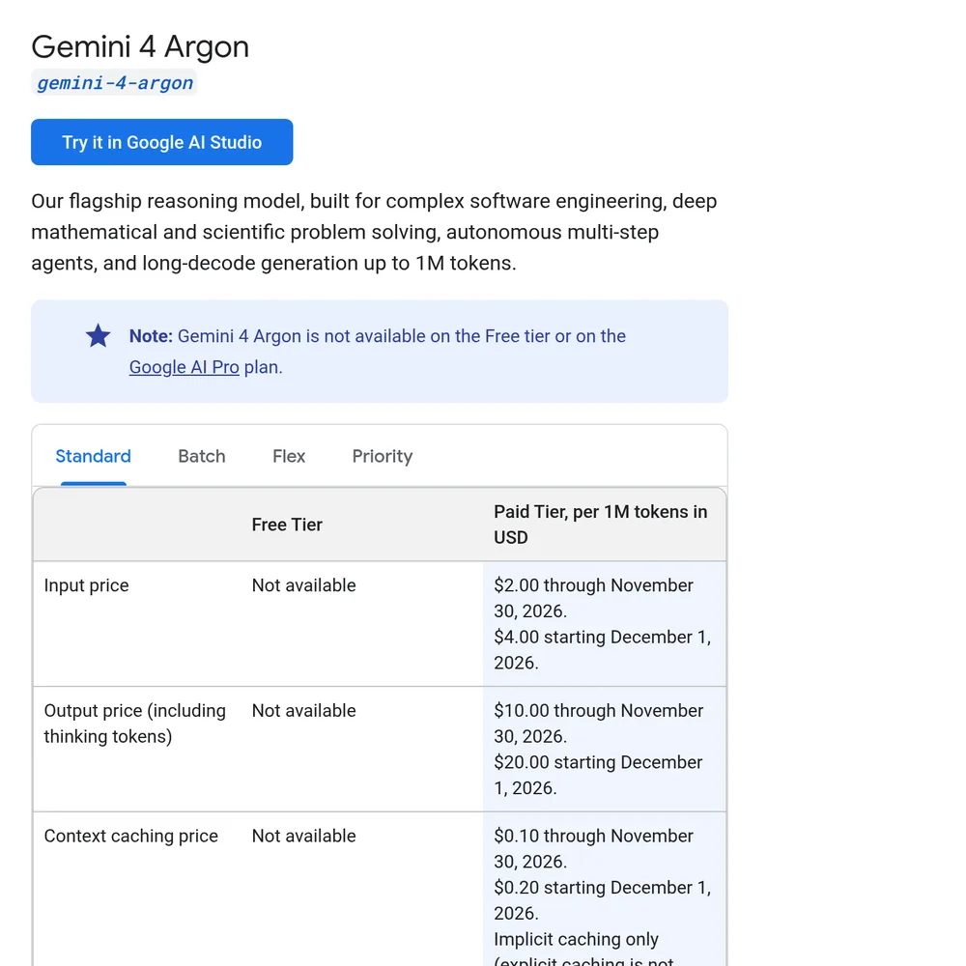
Task: Click the $20.00 starting December text
Action: pos(598,775)
